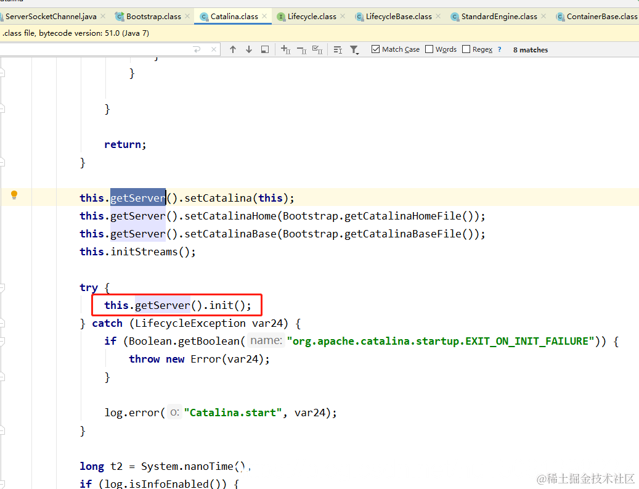Close the LifecycleBase.class tab

(x=438, y=16)
